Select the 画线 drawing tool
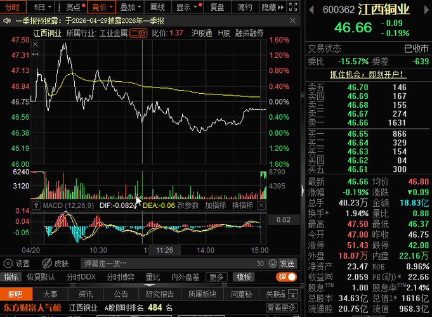This screenshot has height=317, width=432. pyautogui.click(x=157, y=7)
